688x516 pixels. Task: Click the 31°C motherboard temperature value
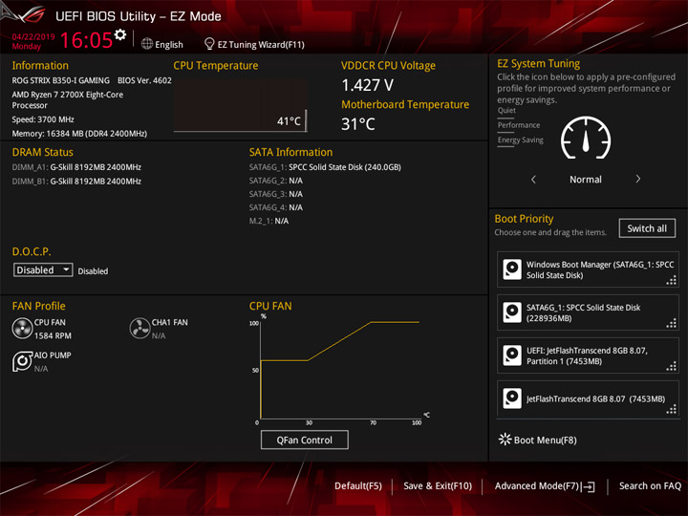pyautogui.click(x=358, y=124)
